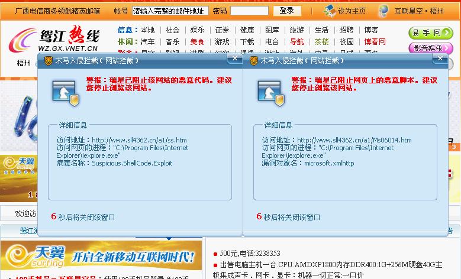Viewport: 461px width, 279px height.
Task: Click the 天翼 surfing banner advertisement
Action: [x=101, y=255]
